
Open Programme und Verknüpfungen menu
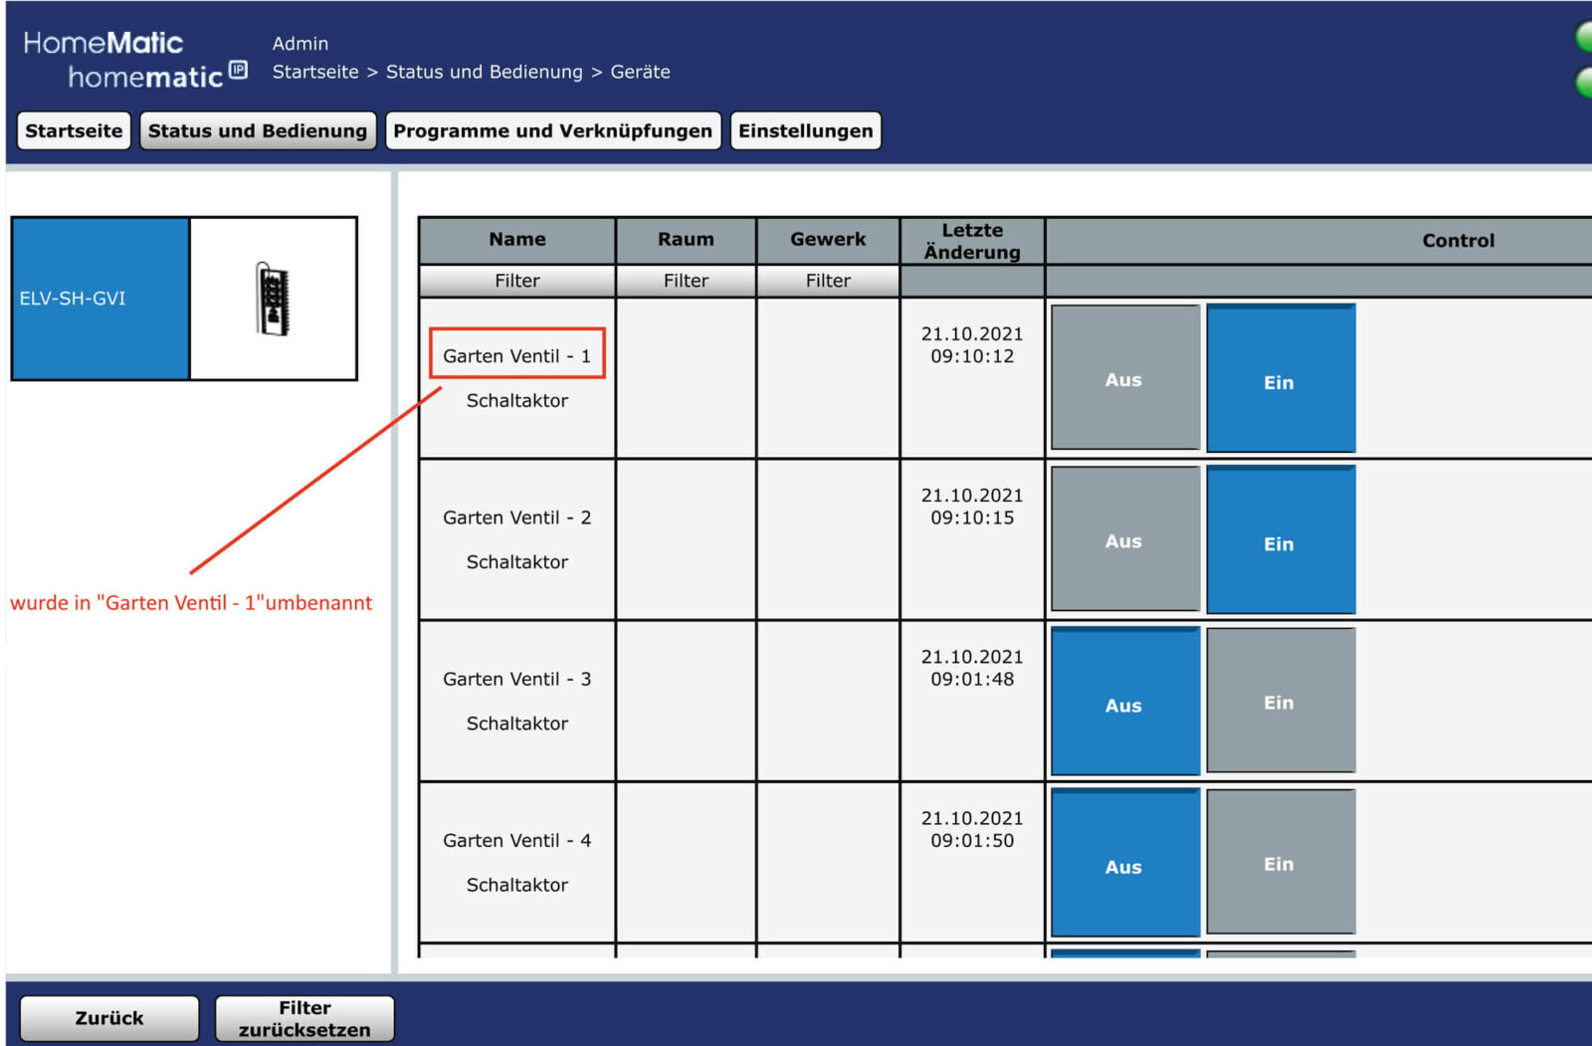click(x=552, y=130)
